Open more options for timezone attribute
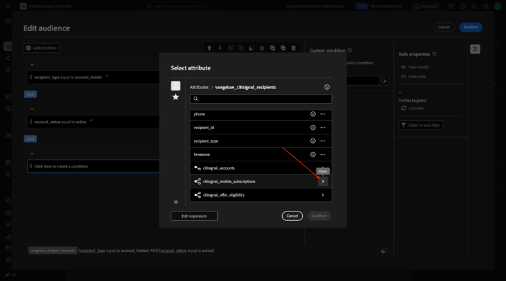The width and height of the screenshot is (506, 281). (x=322, y=155)
